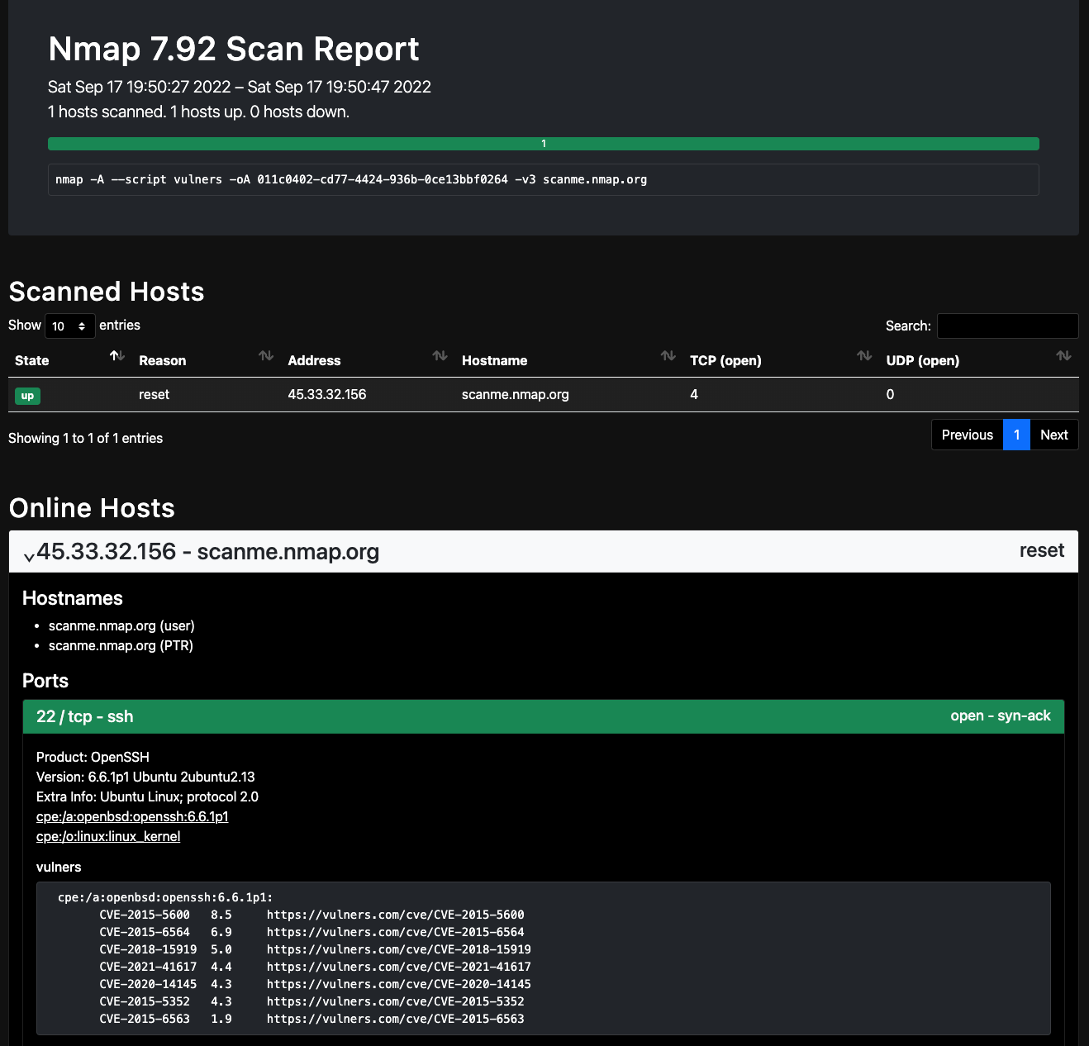Click the CVE-2018-15919 vulnerability row
Screen dimensions: 1089x1046
pos(315,949)
